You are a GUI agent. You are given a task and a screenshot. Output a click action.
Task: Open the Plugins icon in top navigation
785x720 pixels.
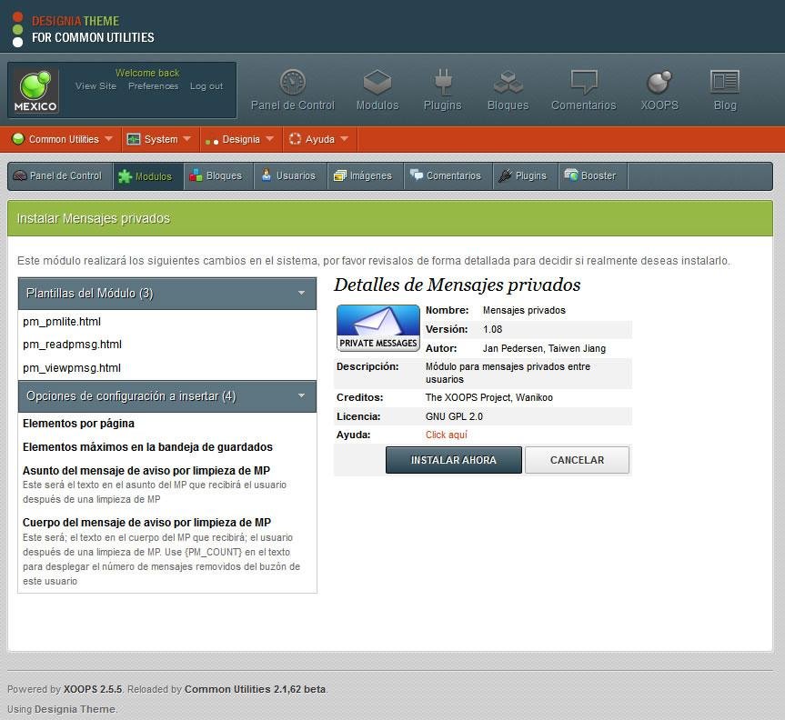pyautogui.click(x=442, y=82)
